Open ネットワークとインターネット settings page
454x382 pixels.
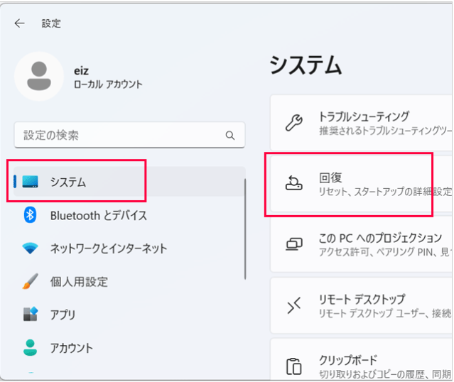point(108,249)
